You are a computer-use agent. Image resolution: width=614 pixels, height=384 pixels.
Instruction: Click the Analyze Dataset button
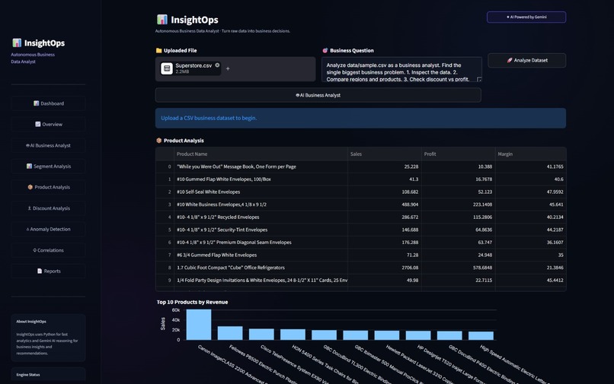tap(526, 60)
